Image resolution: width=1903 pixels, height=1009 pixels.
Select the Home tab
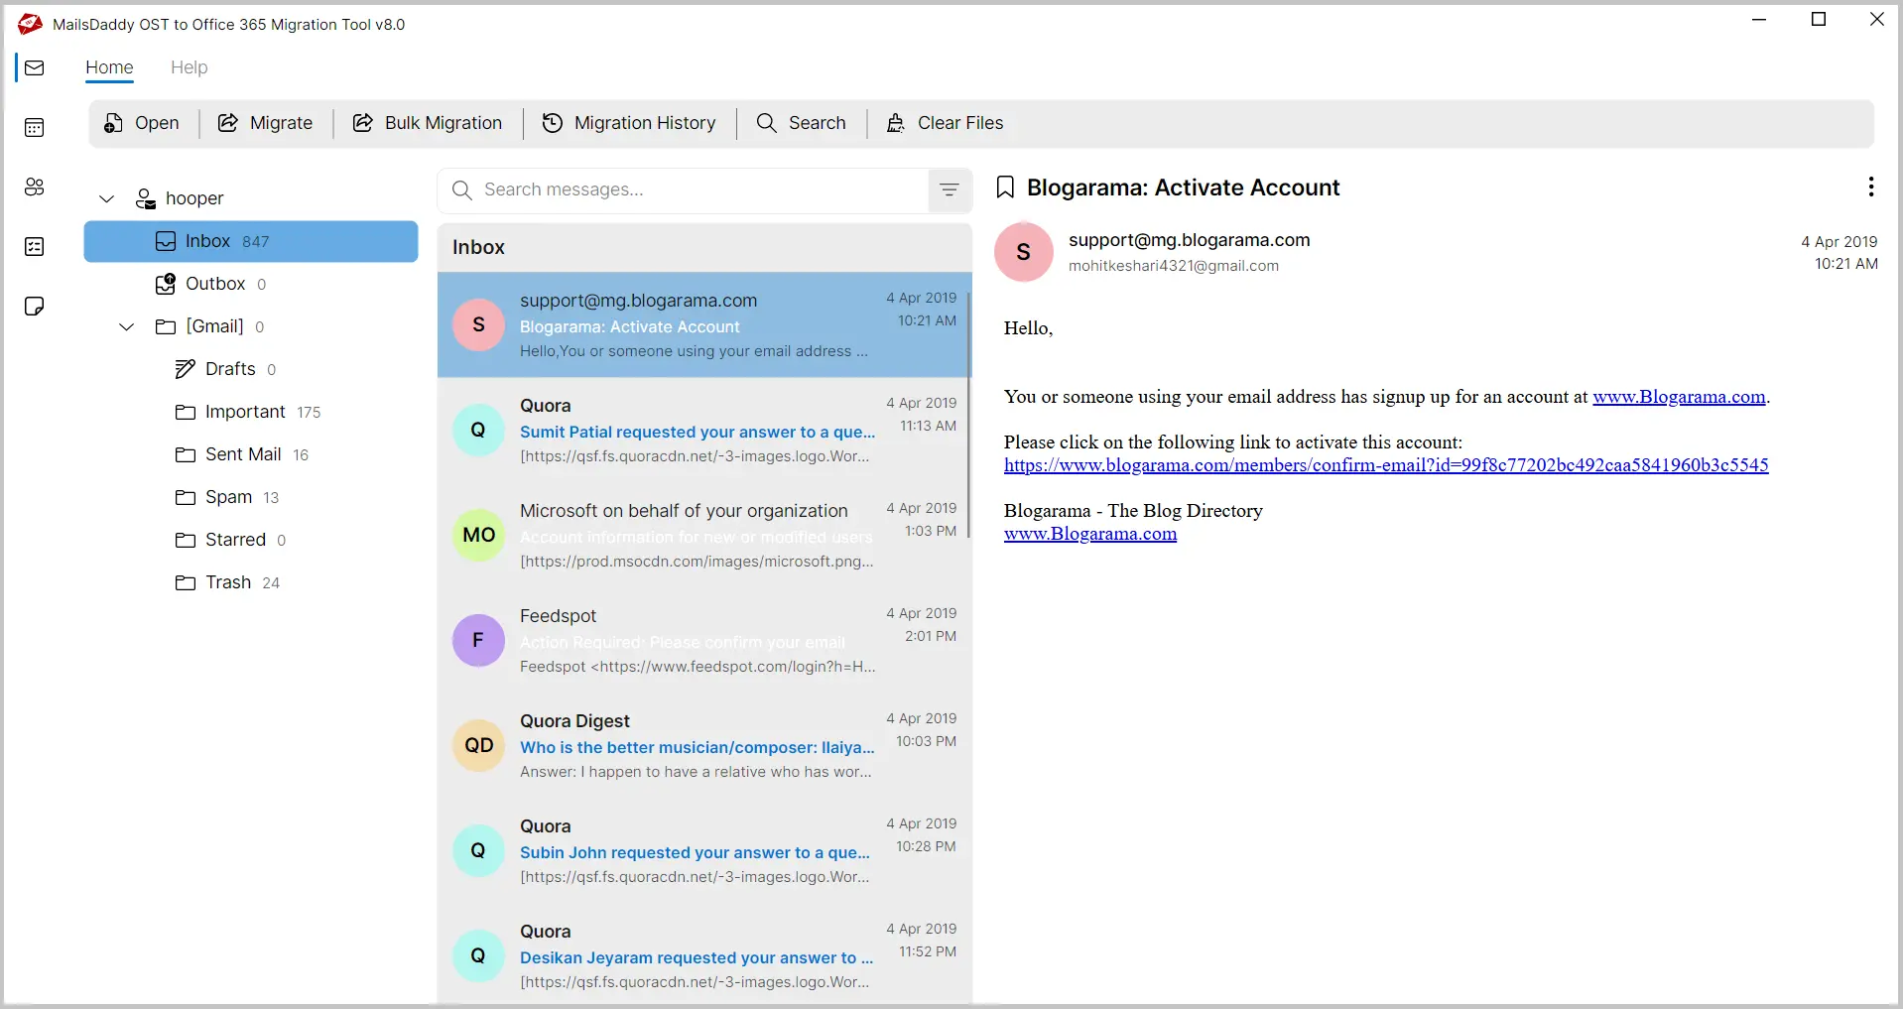pyautogui.click(x=109, y=67)
